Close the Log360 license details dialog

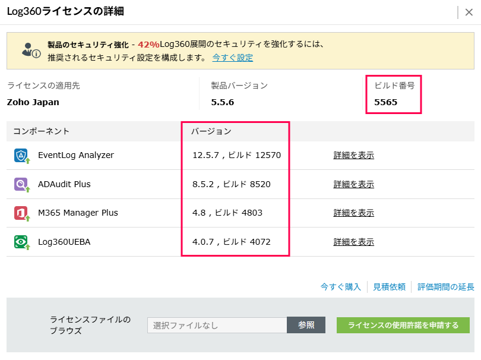pos(469,12)
